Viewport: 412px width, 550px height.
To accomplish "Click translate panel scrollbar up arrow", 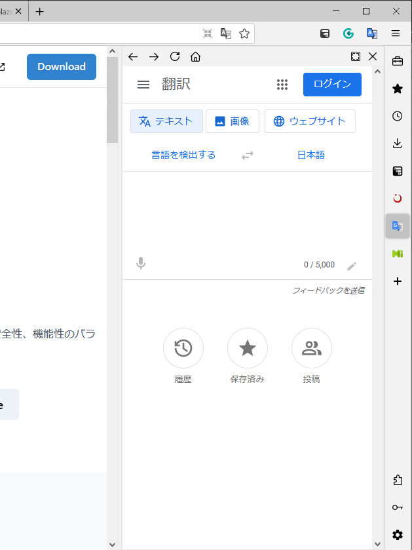I will 378,71.
